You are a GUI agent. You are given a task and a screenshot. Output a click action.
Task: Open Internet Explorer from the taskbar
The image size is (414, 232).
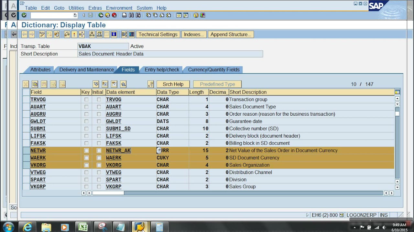click(28, 227)
